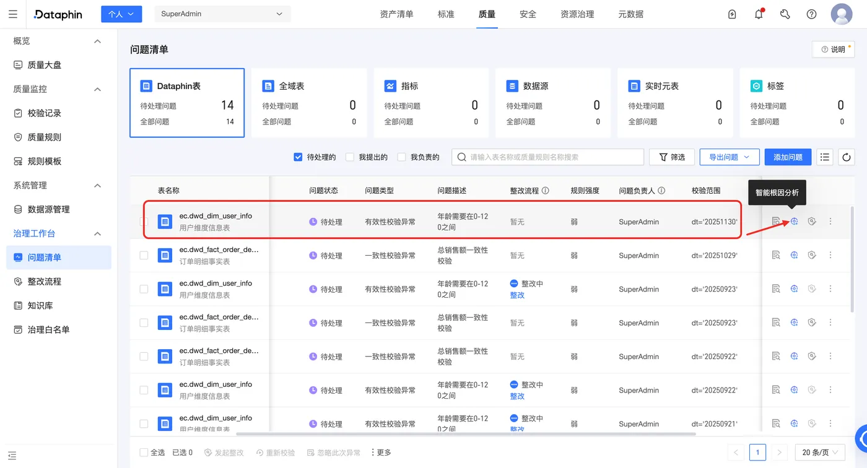
Task: Switch to the 安全 top tab
Action: (x=528, y=14)
